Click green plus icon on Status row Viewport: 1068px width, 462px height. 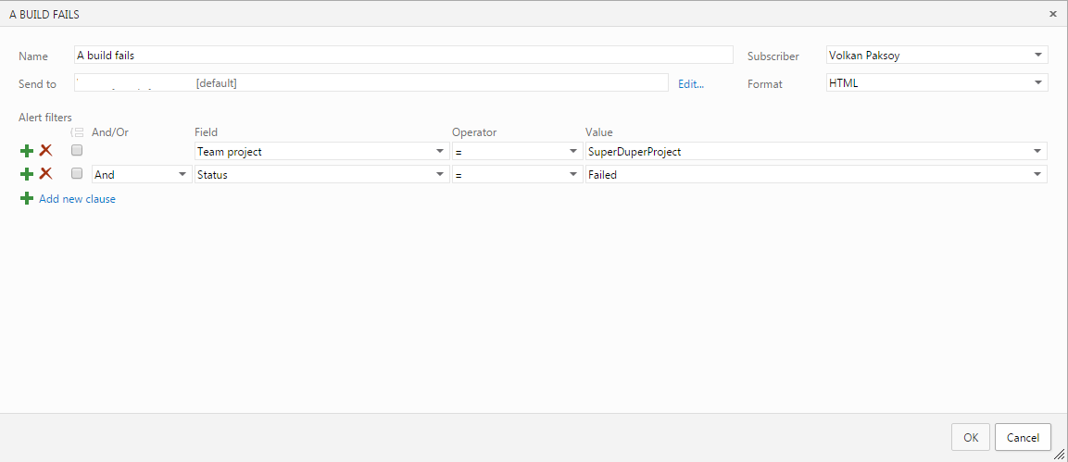(27, 174)
